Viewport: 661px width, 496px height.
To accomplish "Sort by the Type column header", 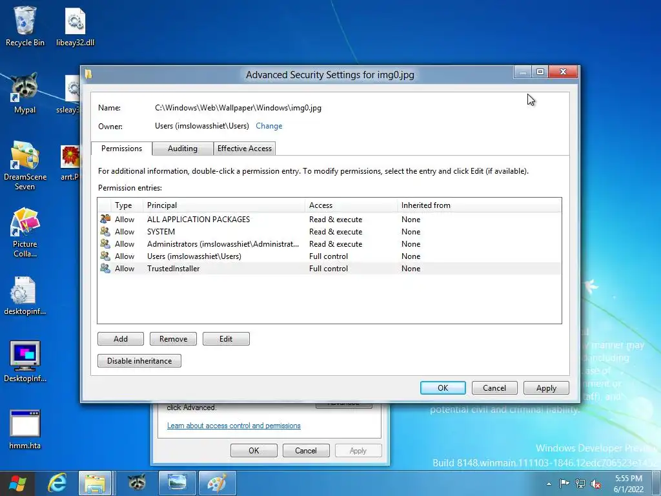I will pos(128,205).
